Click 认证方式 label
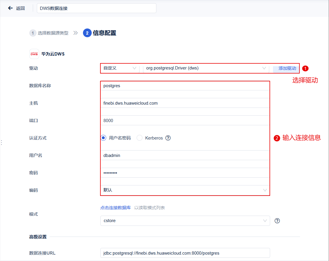The width and height of the screenshot is (329, 261). click(x=38, y=138)
